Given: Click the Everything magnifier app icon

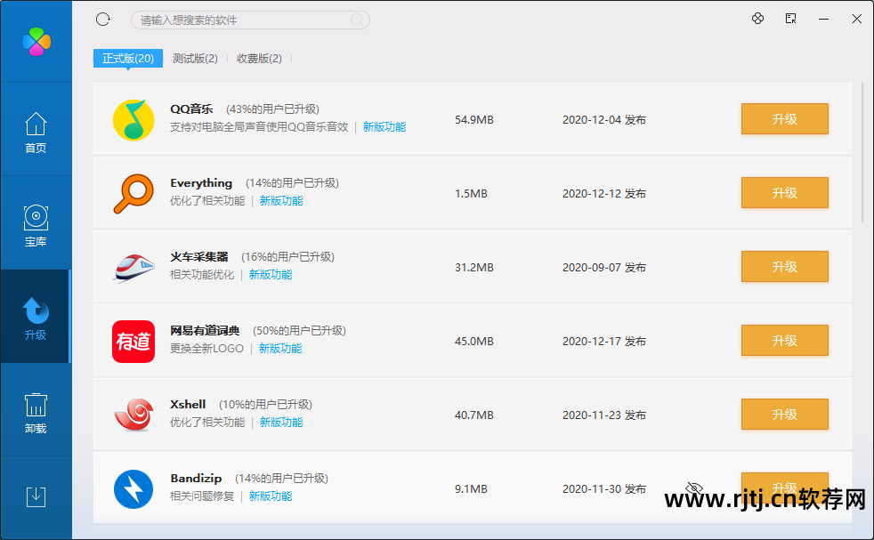Looking at the screenshot, I should pos(134,193).
